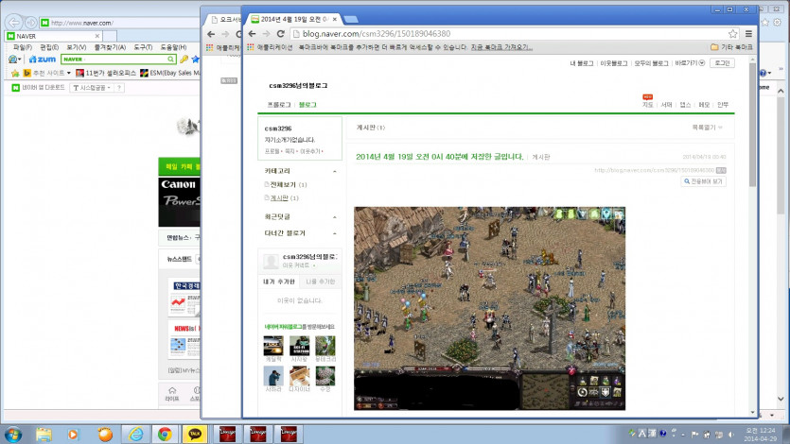
Task: Click the 로그인 login button
Action: [721, 63]
